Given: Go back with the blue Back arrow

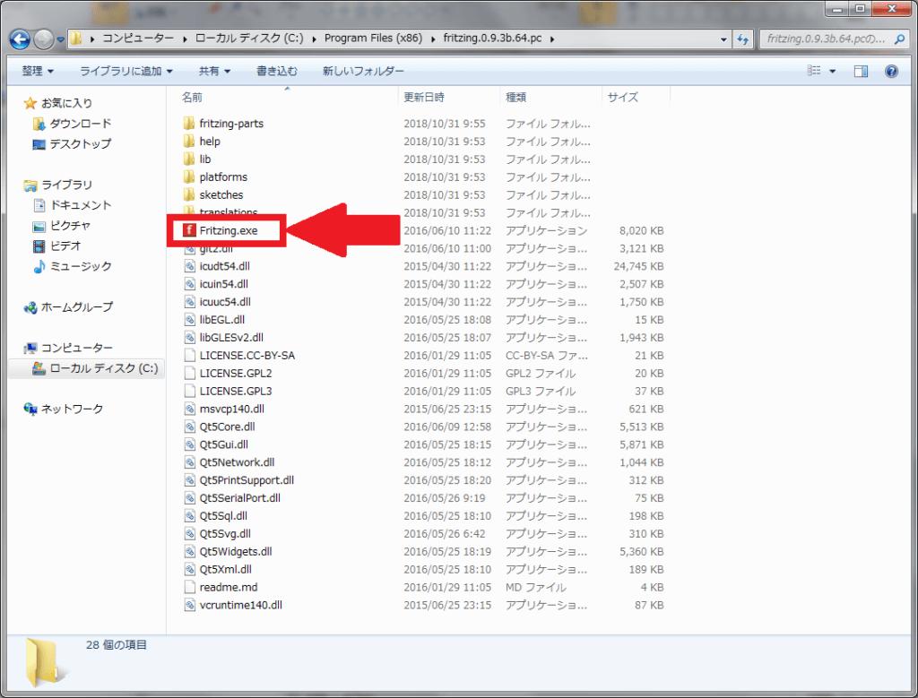Looking at the screenshot, I should [20, 39].
